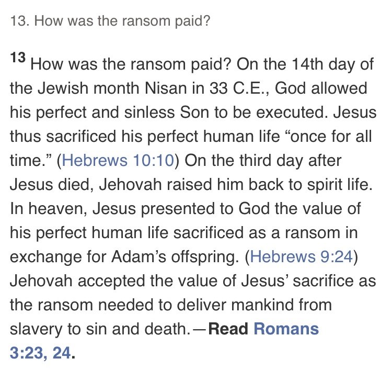392x370 pixels.
Task: Click the phrase "In heaven"
Action: pyautogui.click(x=49, y=208)
